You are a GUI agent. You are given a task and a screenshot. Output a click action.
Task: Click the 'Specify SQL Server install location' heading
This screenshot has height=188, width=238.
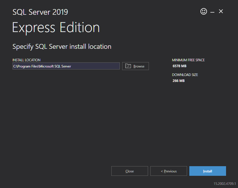click(x=62, y=47)
